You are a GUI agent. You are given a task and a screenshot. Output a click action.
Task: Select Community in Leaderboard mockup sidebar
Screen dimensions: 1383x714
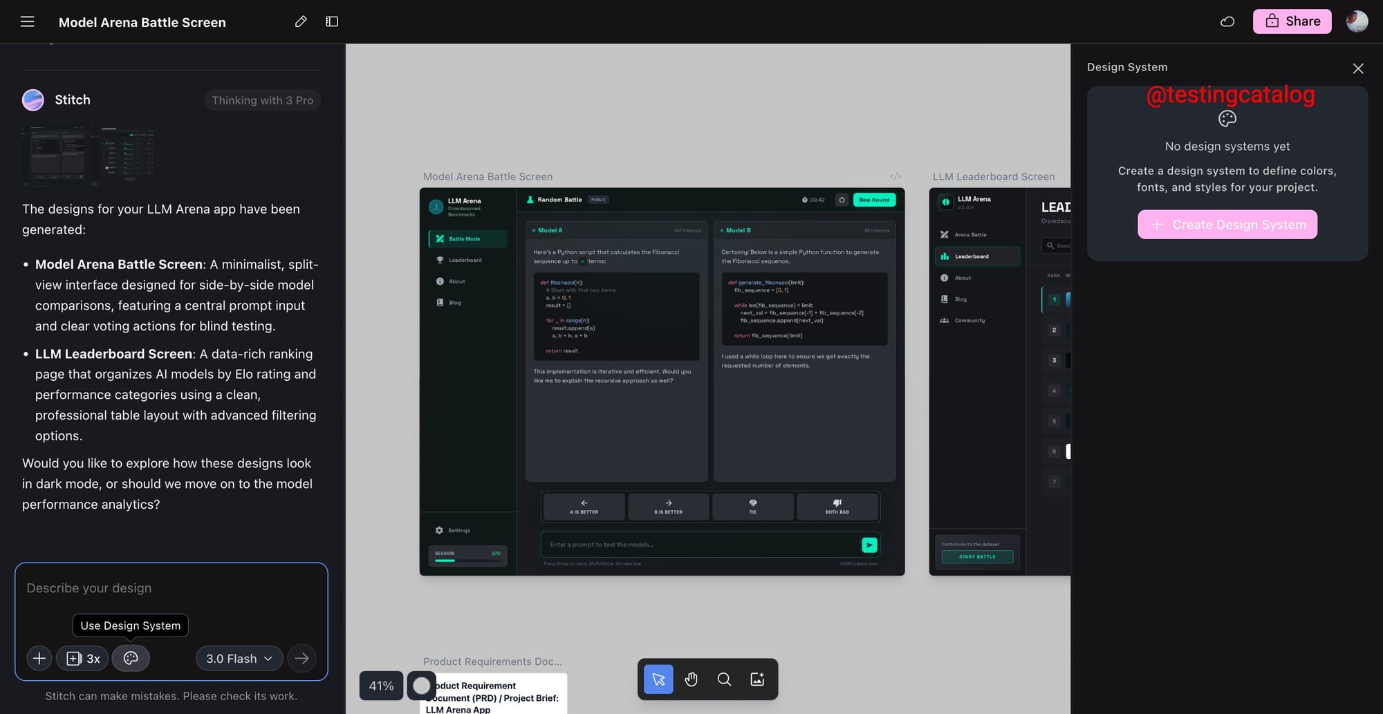(x=977, y=321)
